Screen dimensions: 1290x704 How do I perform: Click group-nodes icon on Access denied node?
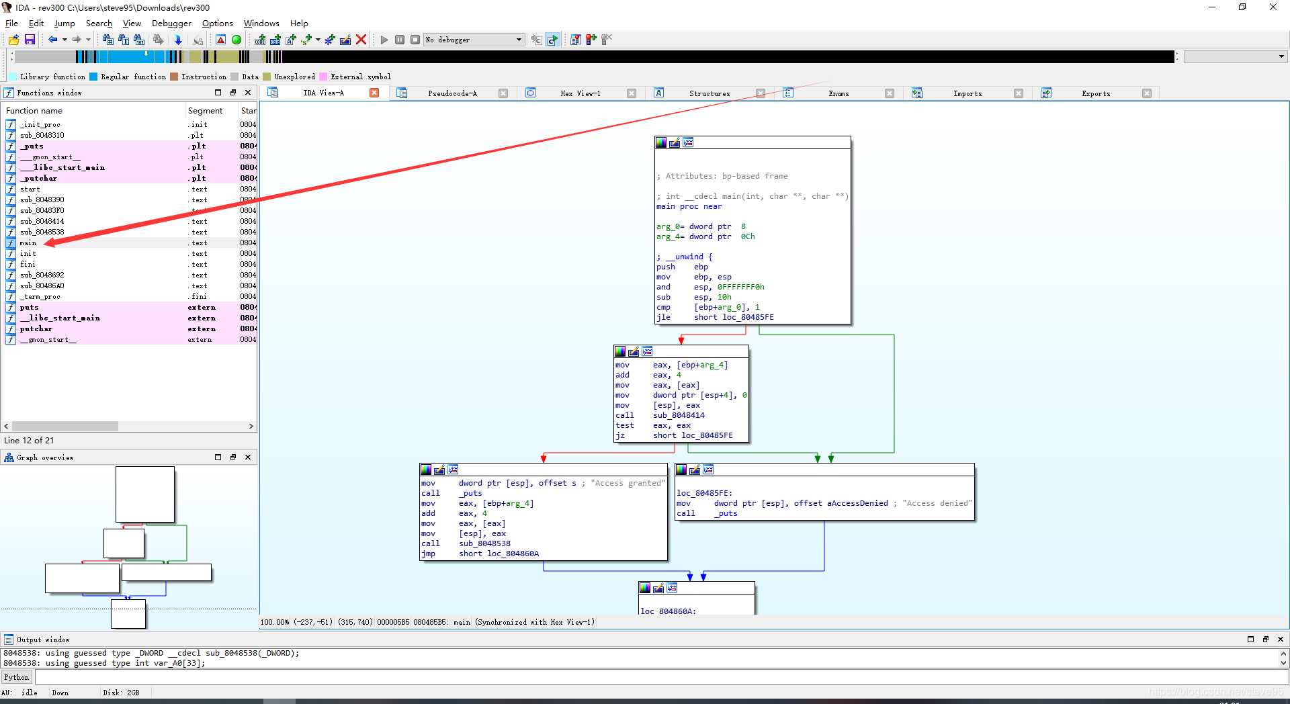[x=708, y=470]
